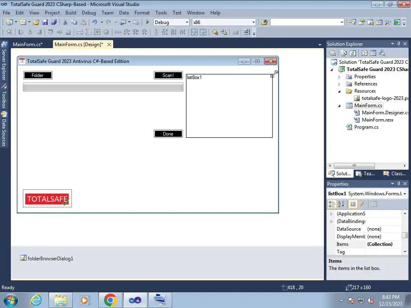The width and height of the screenshot is (411, 308).
Task: Open Solution Explorer from the main toolbar
Action: pos(353,22)
